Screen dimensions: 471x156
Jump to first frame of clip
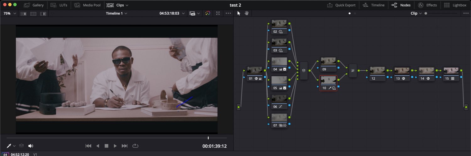pyautogui.click(x=89, y=146)
